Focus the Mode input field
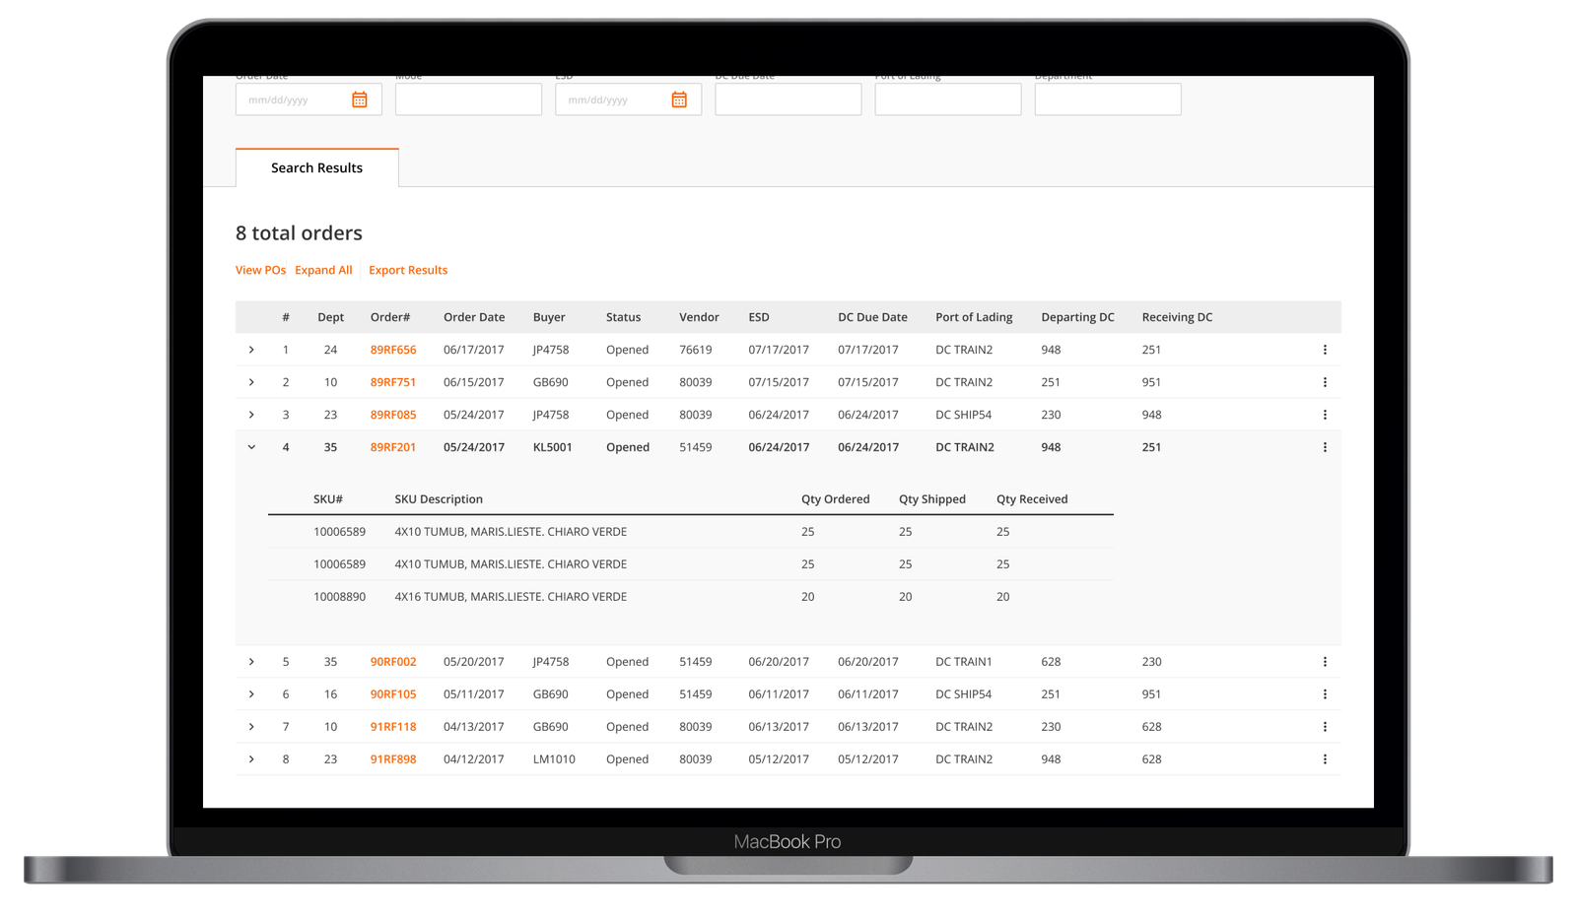Screen dimensions: 1577x919 pos(468,99)
